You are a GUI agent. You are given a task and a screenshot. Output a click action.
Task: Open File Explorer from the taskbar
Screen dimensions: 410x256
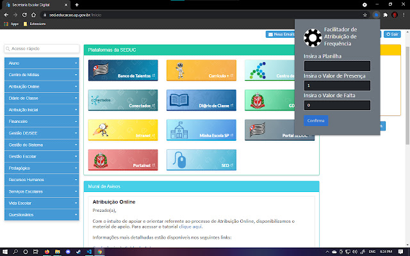point(58,252)
